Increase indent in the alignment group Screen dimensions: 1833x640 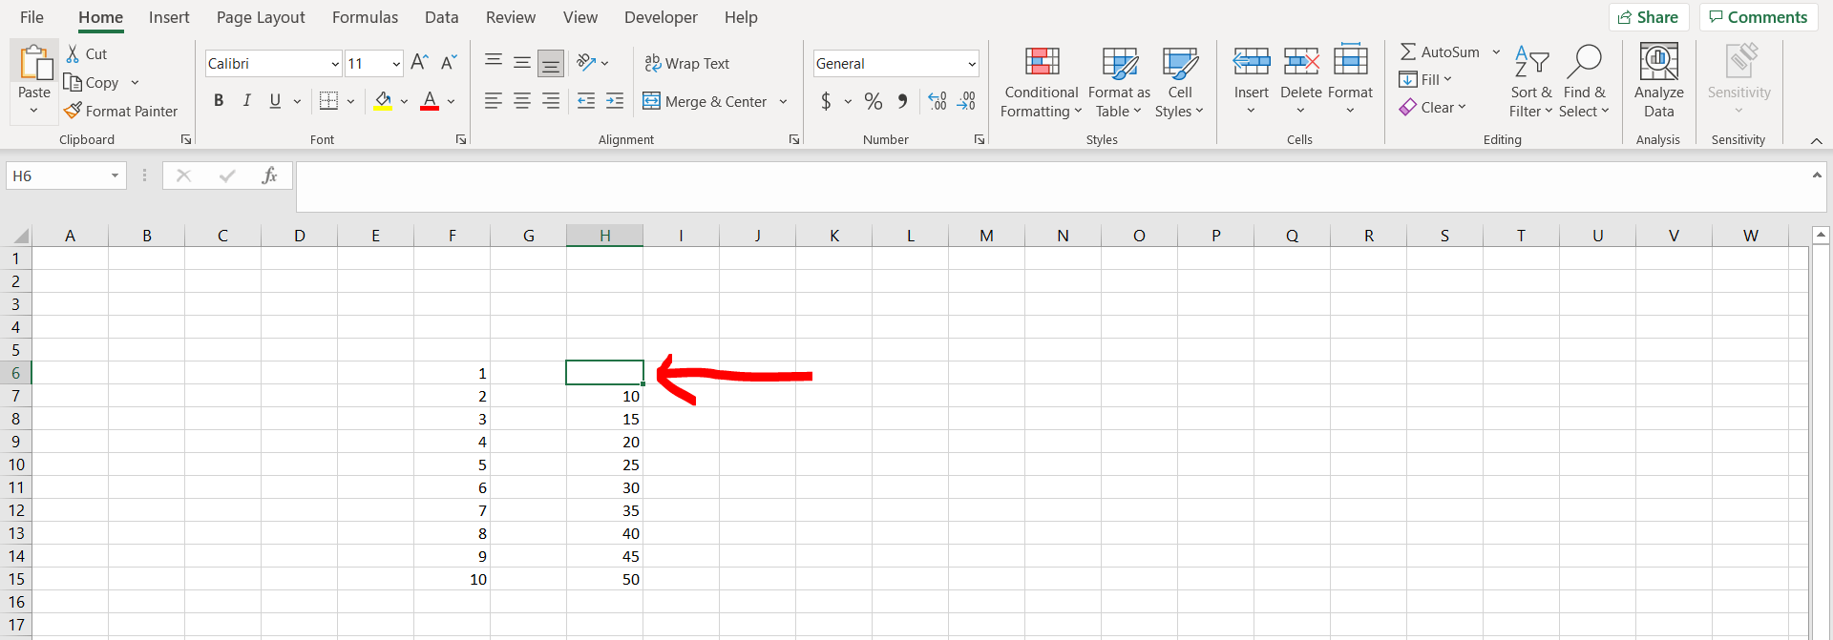615,100
